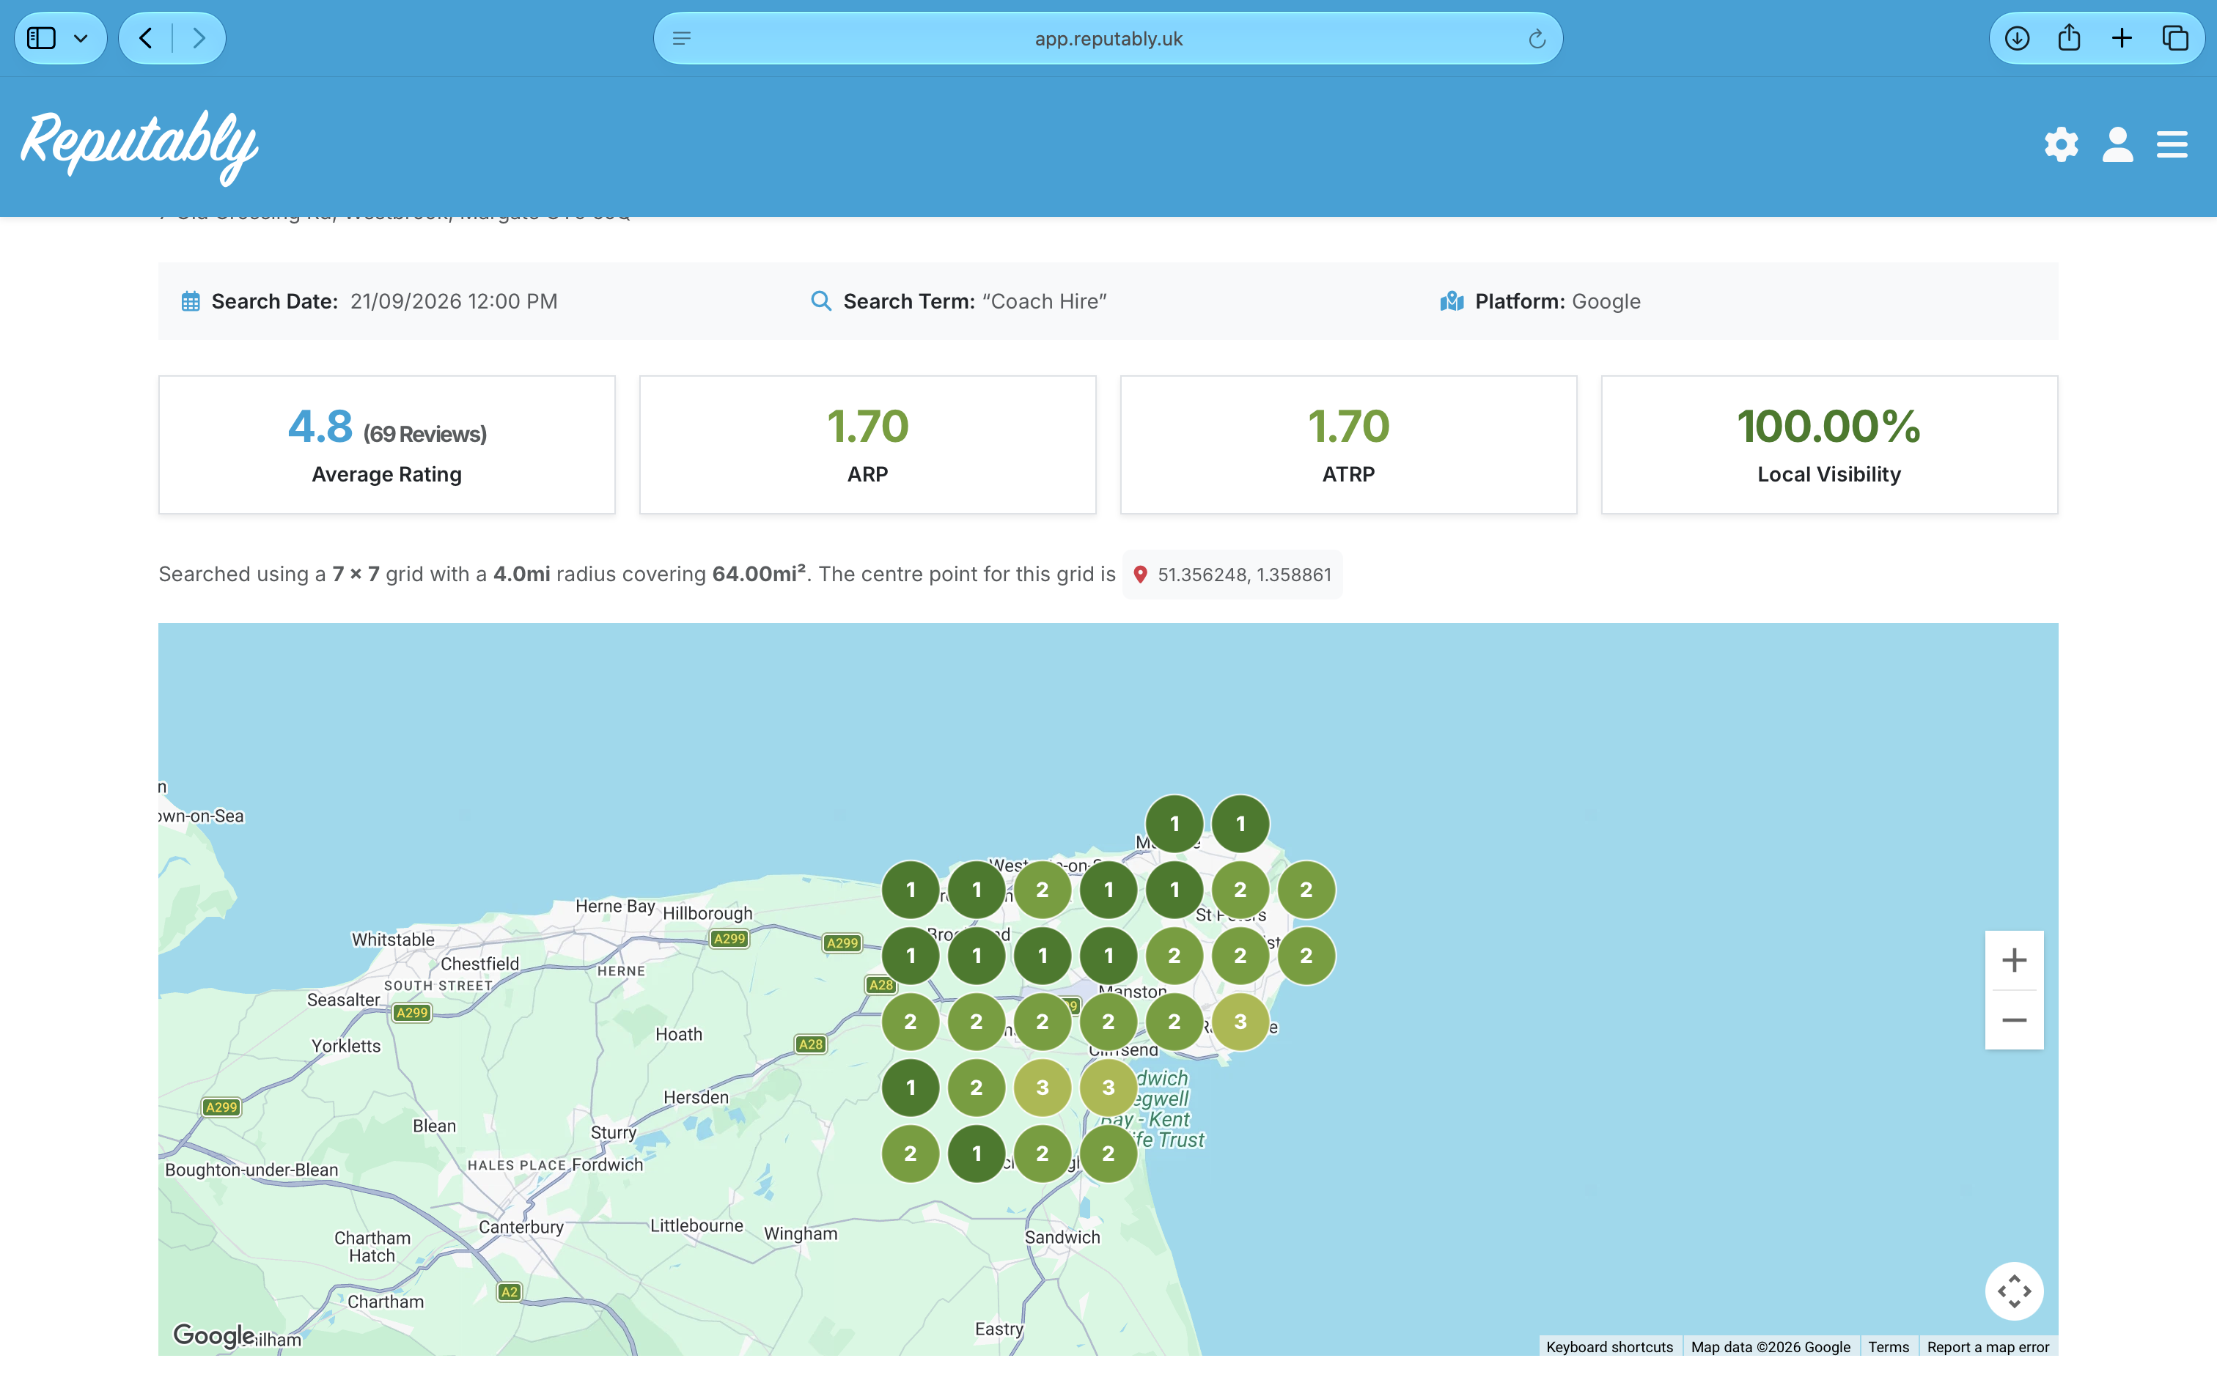Click the app.reputably.uk address bar
The image size is (2217, 1391).
(x=1108, y=39)
